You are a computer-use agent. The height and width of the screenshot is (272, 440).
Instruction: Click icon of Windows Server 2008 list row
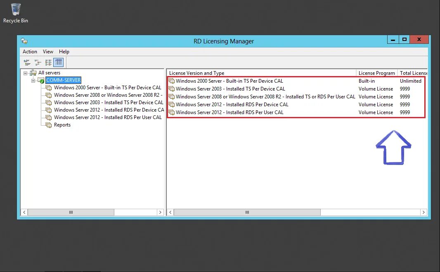click(x=171, y=97)
